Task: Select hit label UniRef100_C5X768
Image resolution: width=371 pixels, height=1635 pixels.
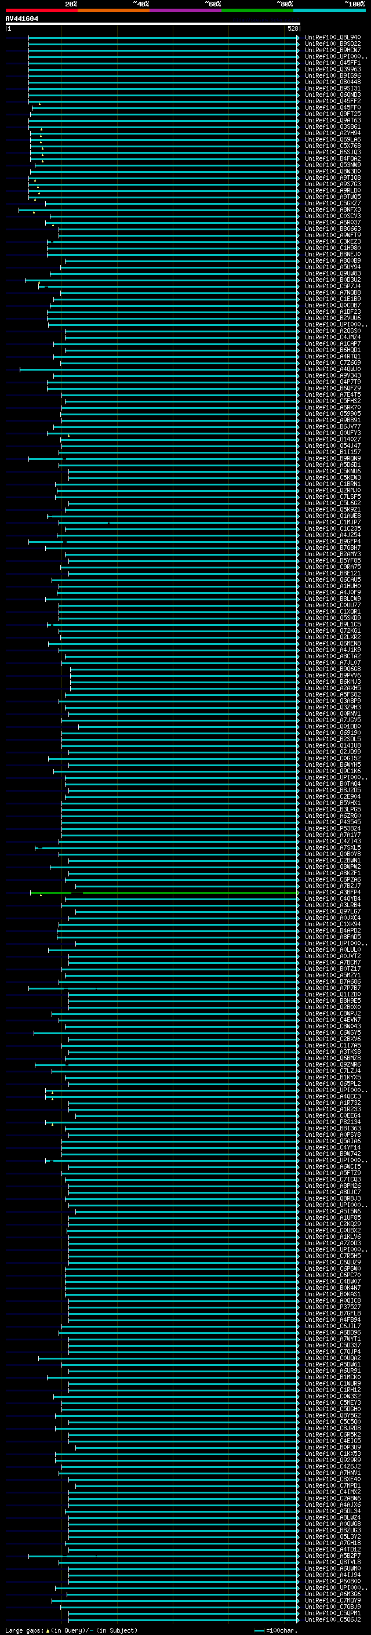Action: (333, 146)
